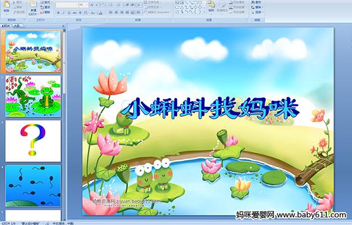
Task: Toggle italic formatting
Action: coord(63,13)
